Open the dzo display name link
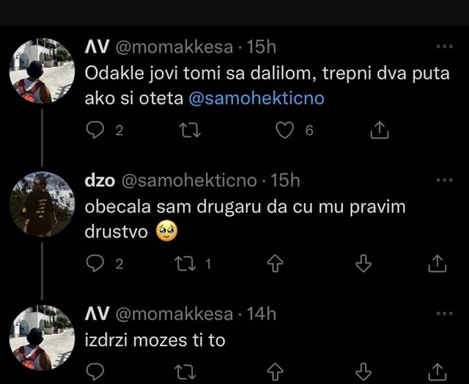The image size is (469, 384). [x=100, y=181]
